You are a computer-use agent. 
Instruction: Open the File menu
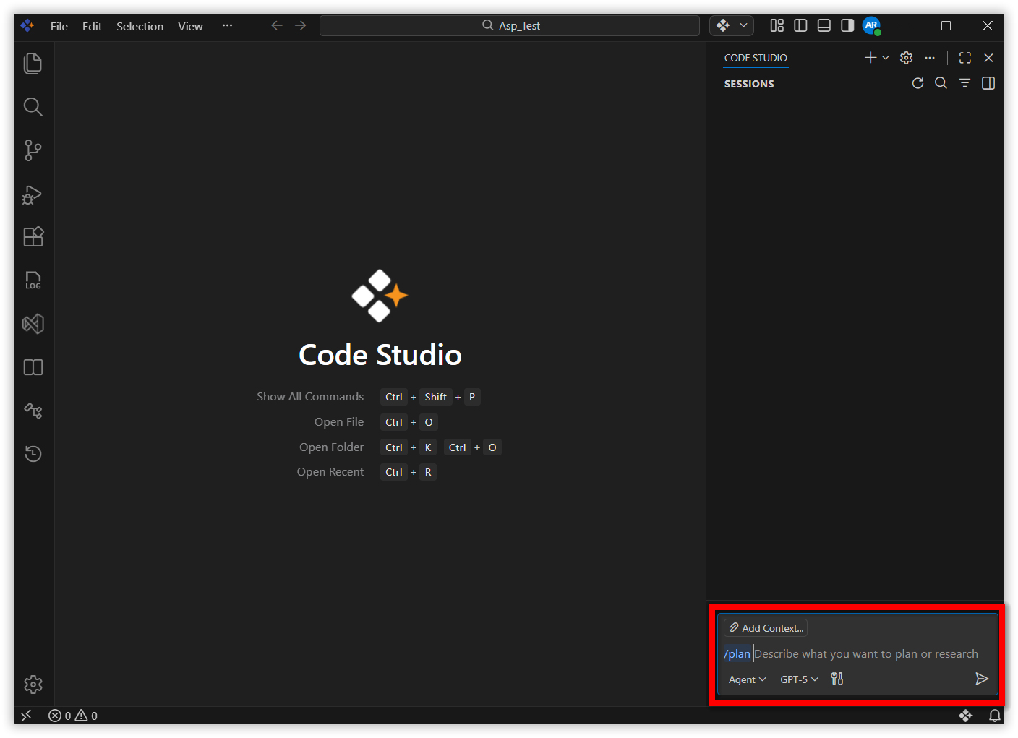tap(59, 26)
